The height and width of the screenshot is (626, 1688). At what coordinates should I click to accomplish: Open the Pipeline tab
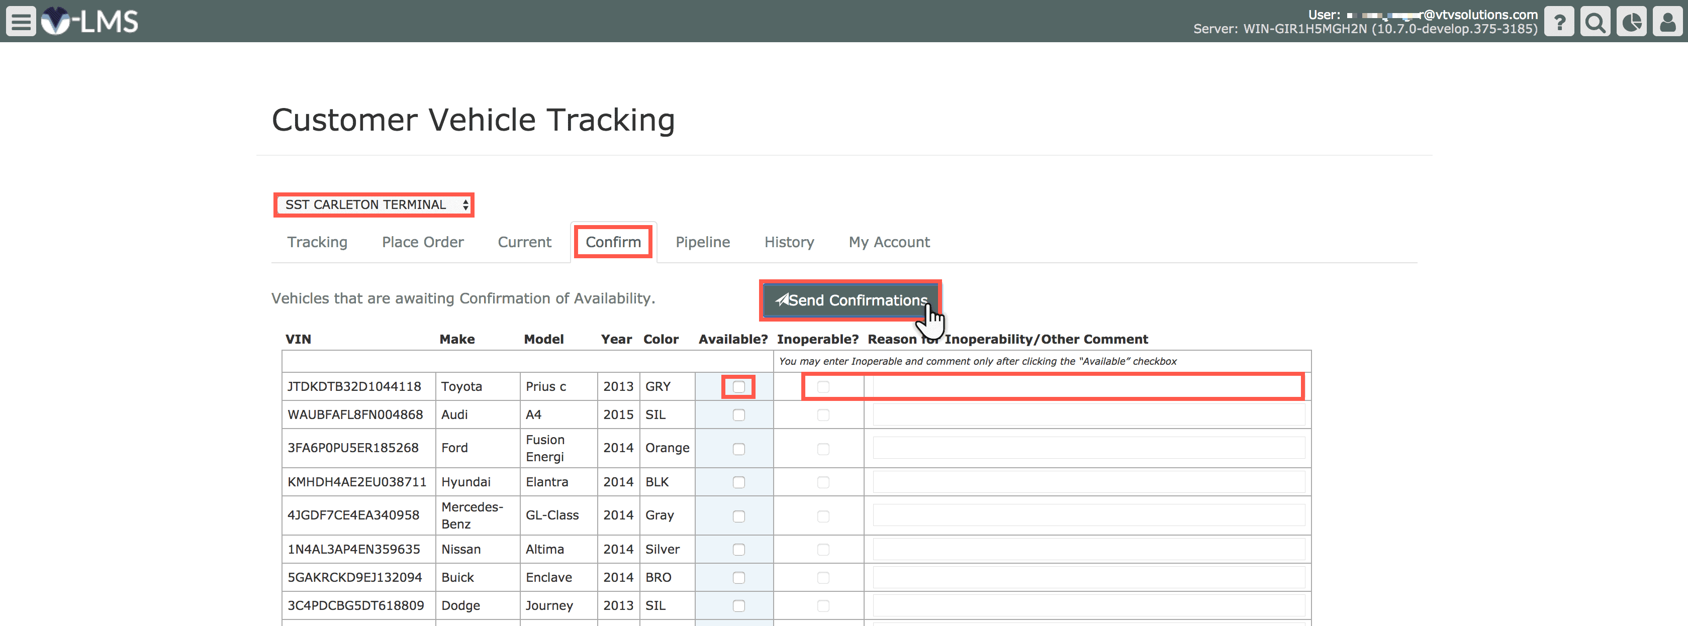click(x=702, y=242)
